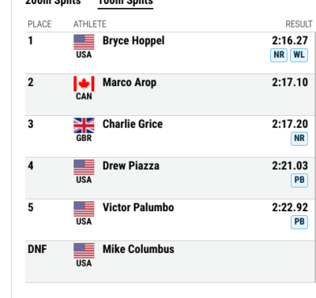316x298 pixels.
Task: Click the RESULT column header
Action: [299, 24]
